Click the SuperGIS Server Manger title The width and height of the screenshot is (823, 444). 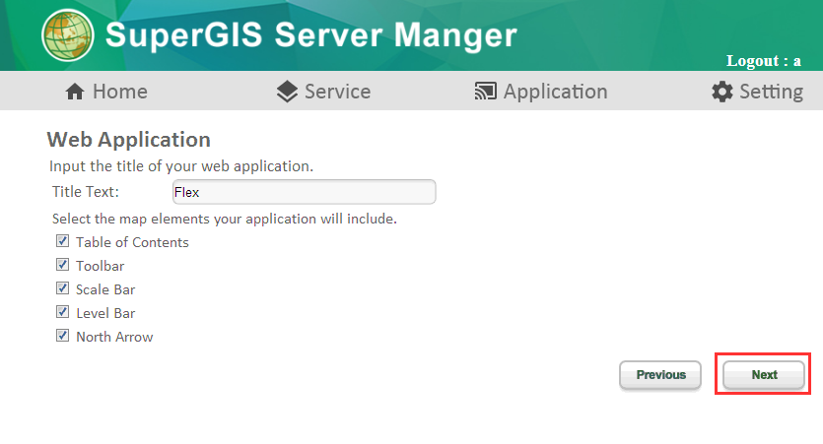tap(311, 35)
